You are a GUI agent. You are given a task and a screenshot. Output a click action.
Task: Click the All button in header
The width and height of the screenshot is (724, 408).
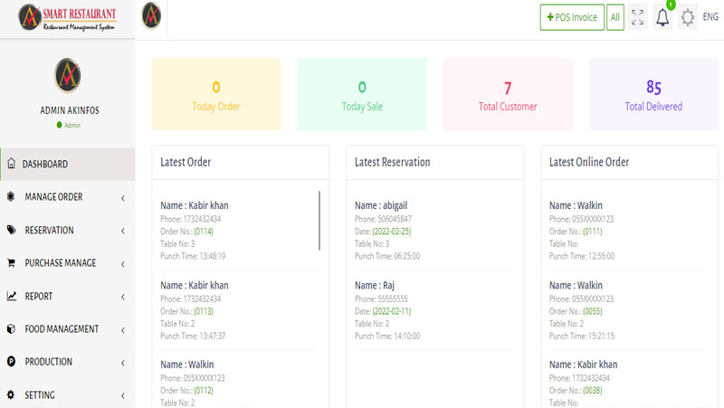pos(615,17)
